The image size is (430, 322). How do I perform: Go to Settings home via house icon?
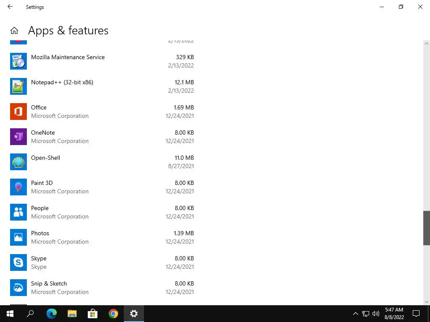[14, 30]
